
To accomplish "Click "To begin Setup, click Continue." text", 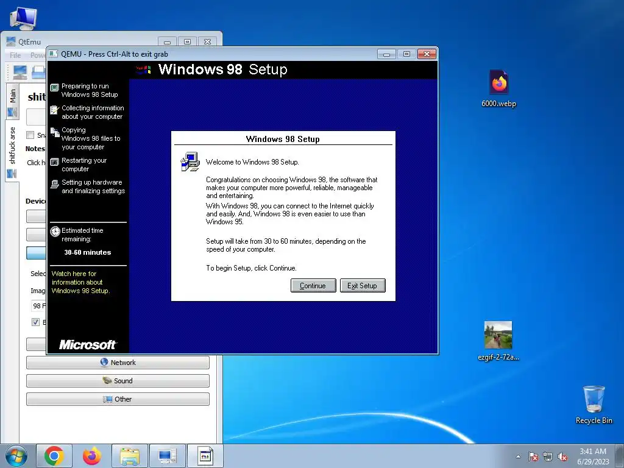I will click(251, 268).
